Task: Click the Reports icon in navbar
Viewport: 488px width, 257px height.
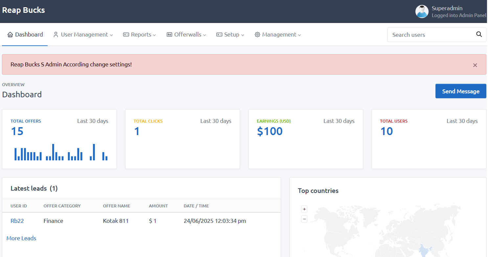Action: click(x=126, y=35)
